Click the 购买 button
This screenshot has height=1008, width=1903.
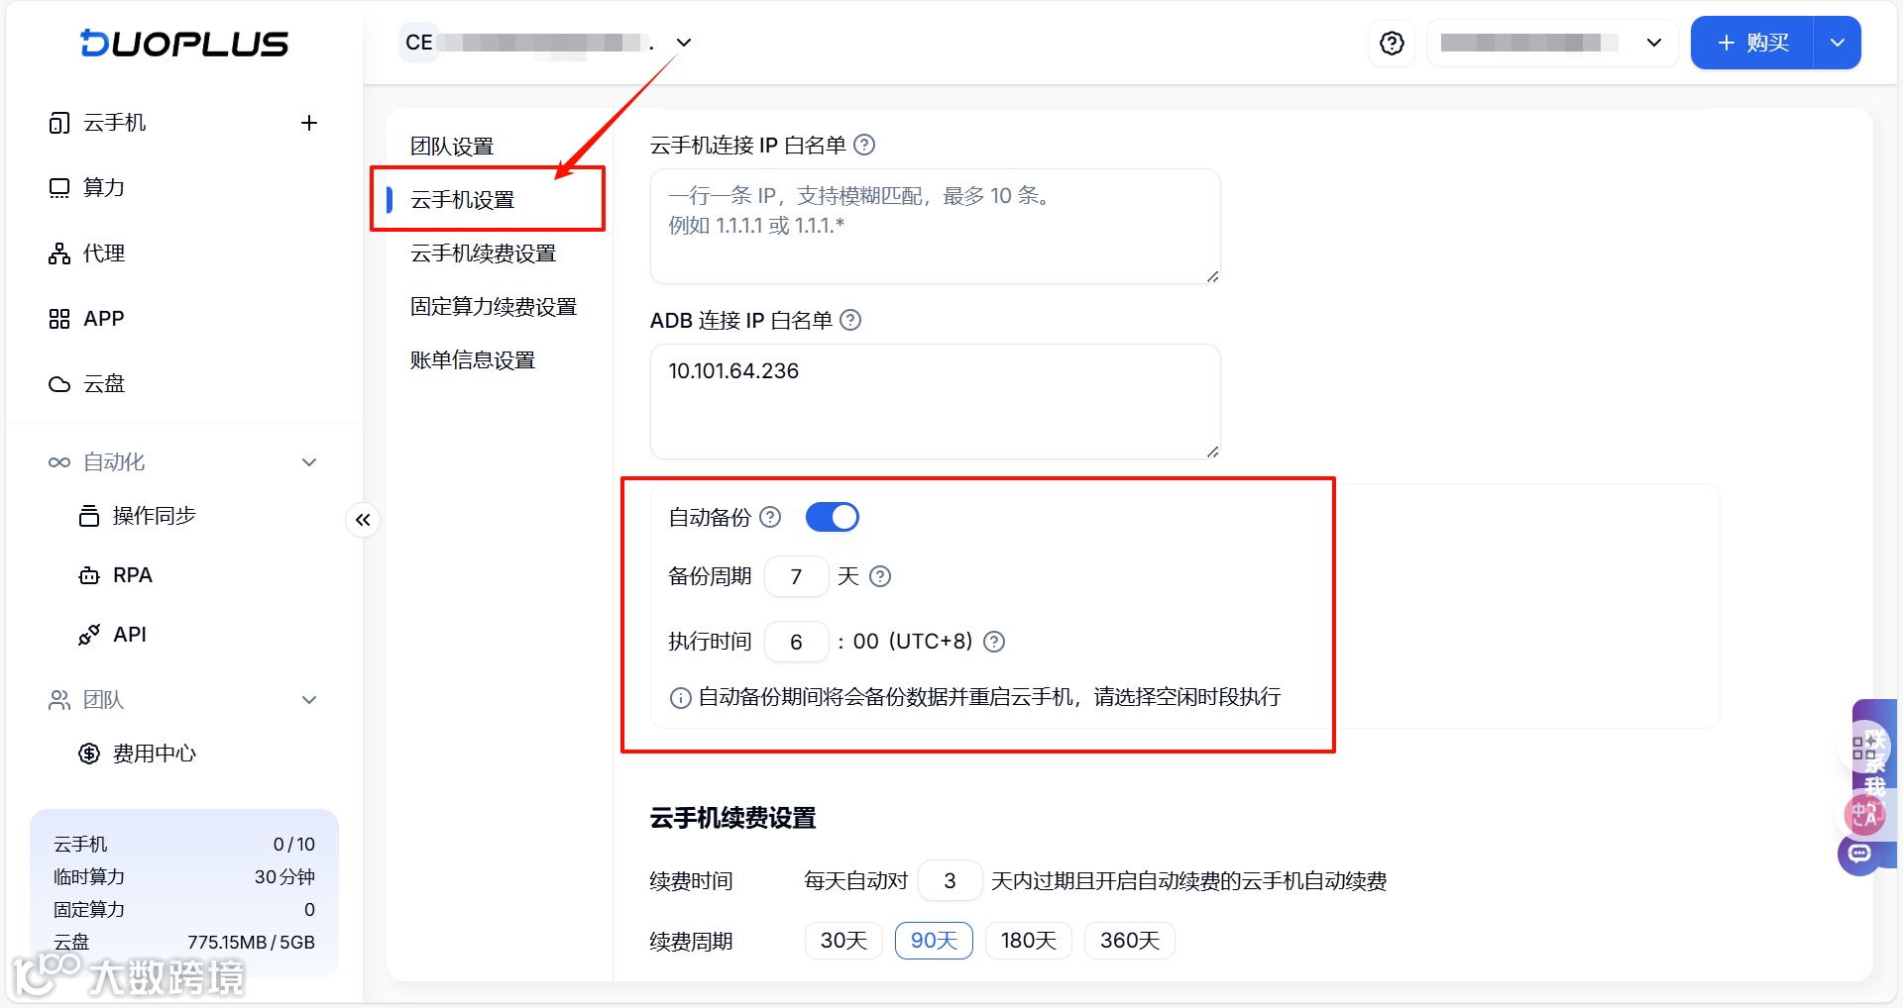click(x=1752, y=43)
